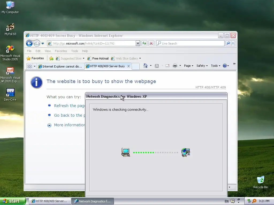Click the 3:21 PM clock
Image resolution: width=274 pixels, height=205 pixels.
[x=264, y=201]
